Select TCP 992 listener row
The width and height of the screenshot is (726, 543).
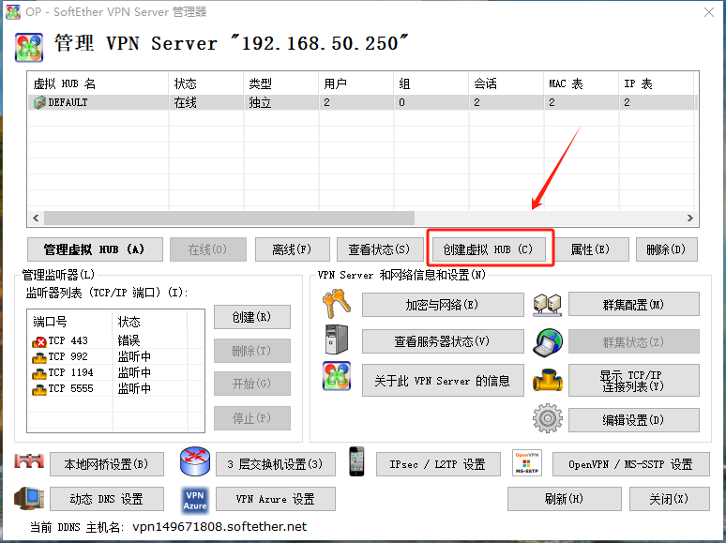point(115,357)
